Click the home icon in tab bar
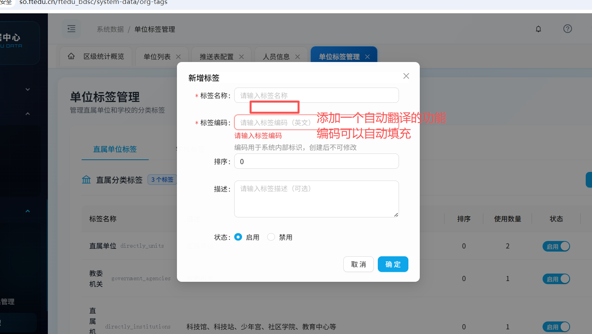This screenshot has height=334, width=592. [x=71, y=57]
